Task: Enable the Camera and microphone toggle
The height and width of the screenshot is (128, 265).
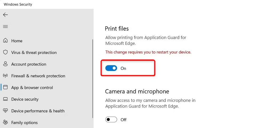Action: click(111, 119)
